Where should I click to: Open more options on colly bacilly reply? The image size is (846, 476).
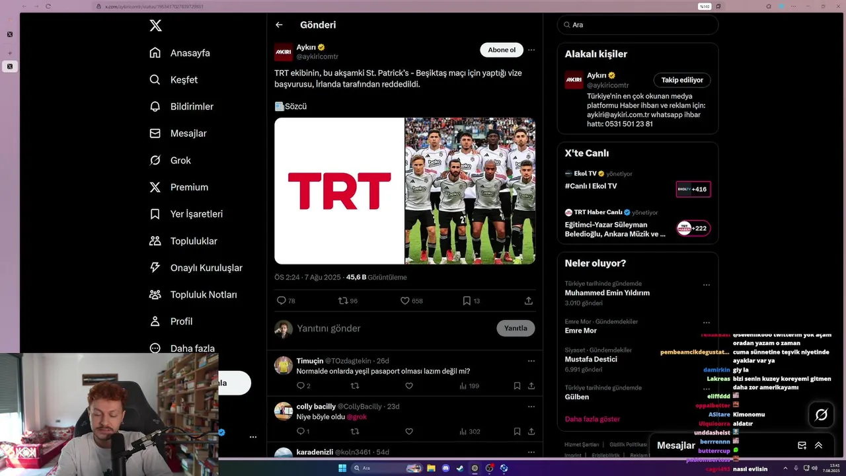coord(531,407)
